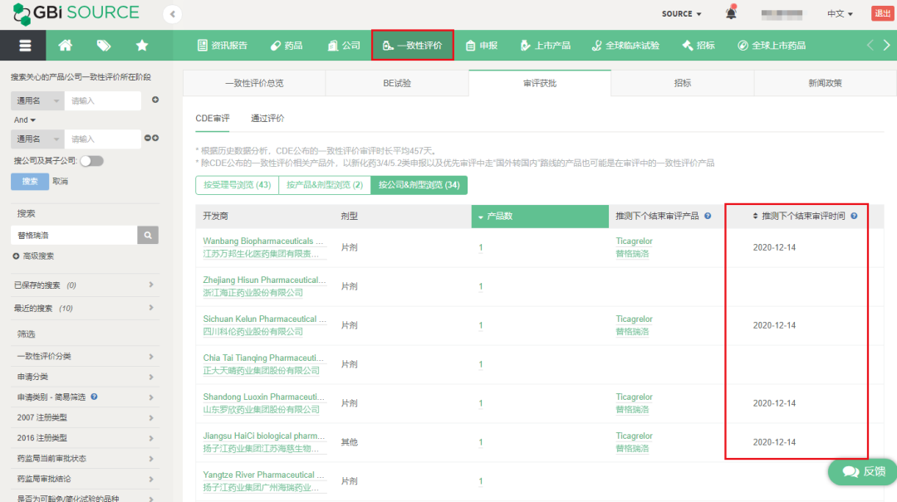Click the 替格瑞洛 search box
This screenshot has height=502, width=897.
point(74,235)
